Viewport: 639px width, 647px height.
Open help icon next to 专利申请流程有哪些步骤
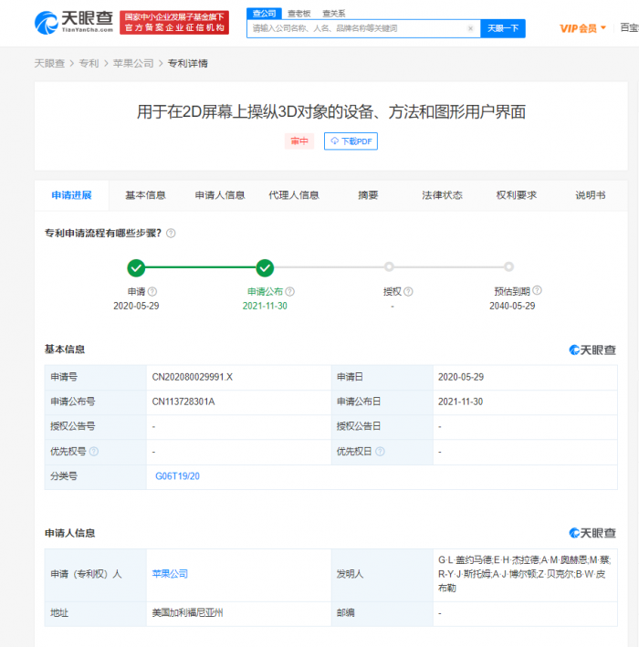coord(171,234)
